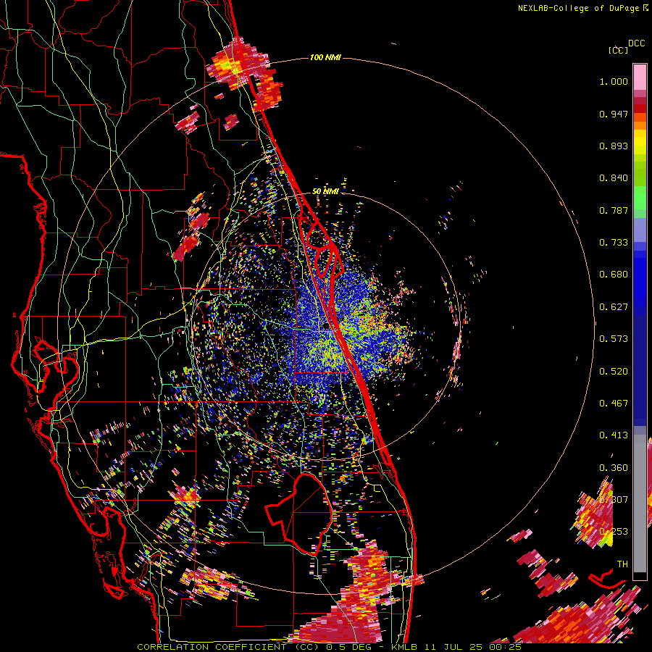Screen dimensions: 652x652
Task: Click the 0.947 scale value
Action: click(614, 114)
